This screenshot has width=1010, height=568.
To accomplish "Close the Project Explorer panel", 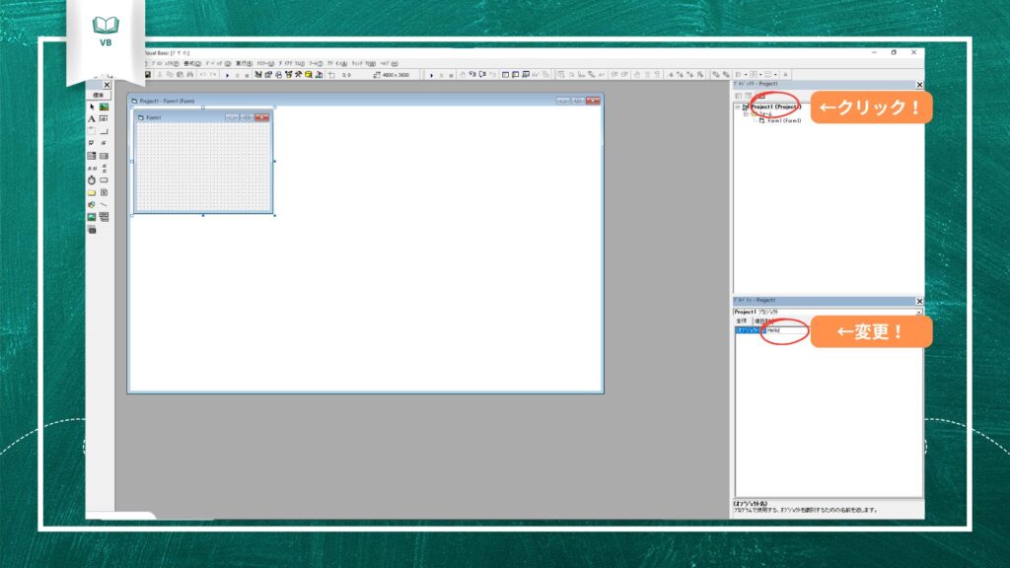I will 919,85.
